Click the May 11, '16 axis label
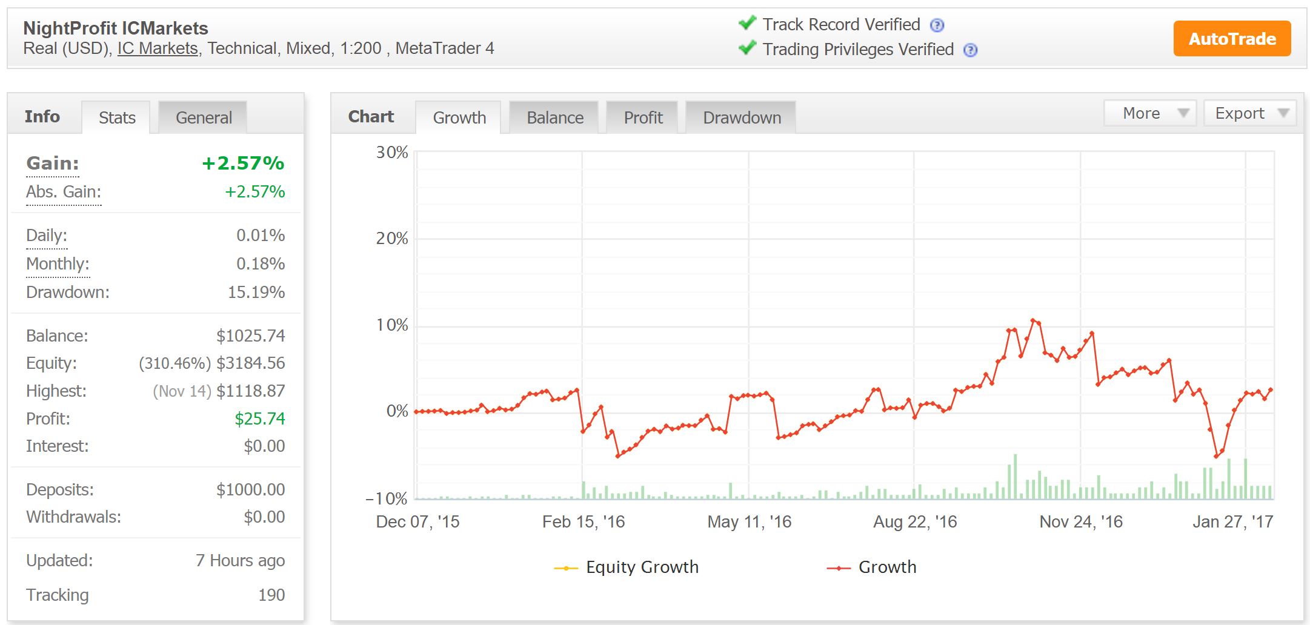 (x=750, y=522)
